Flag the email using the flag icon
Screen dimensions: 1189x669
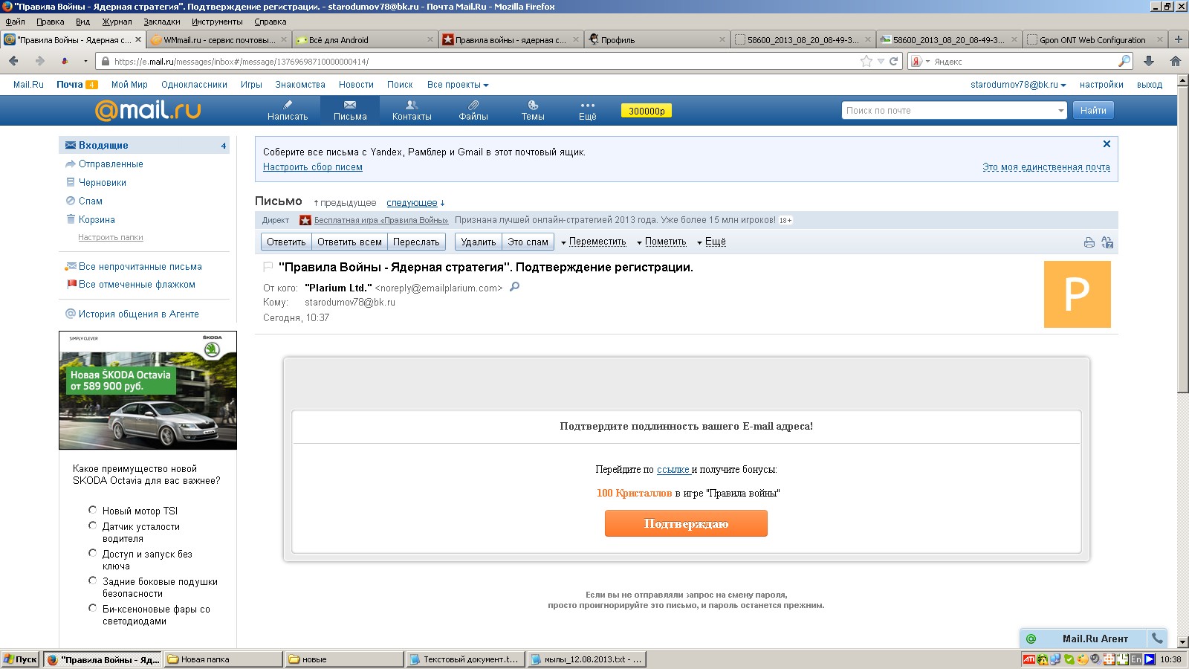[268, 267]
